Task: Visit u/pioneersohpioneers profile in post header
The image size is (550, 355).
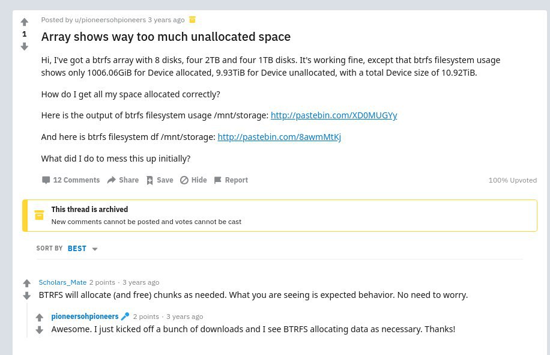Action: tap(110, 20)
